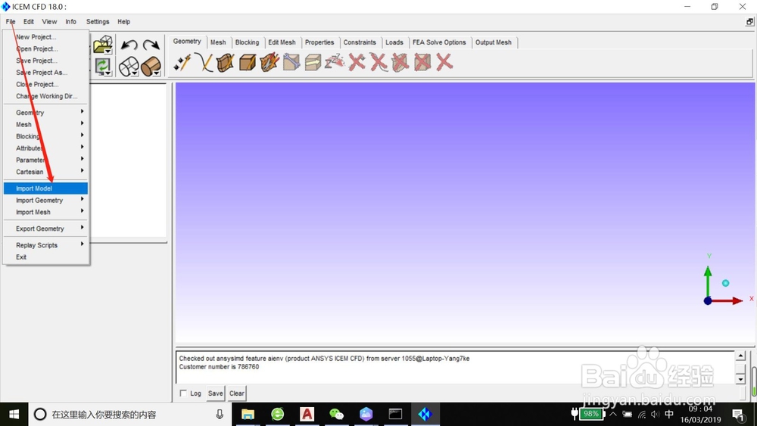This screenshot has height=426, width=757.
Task: Open the Info menu
Action: [71, 22]
